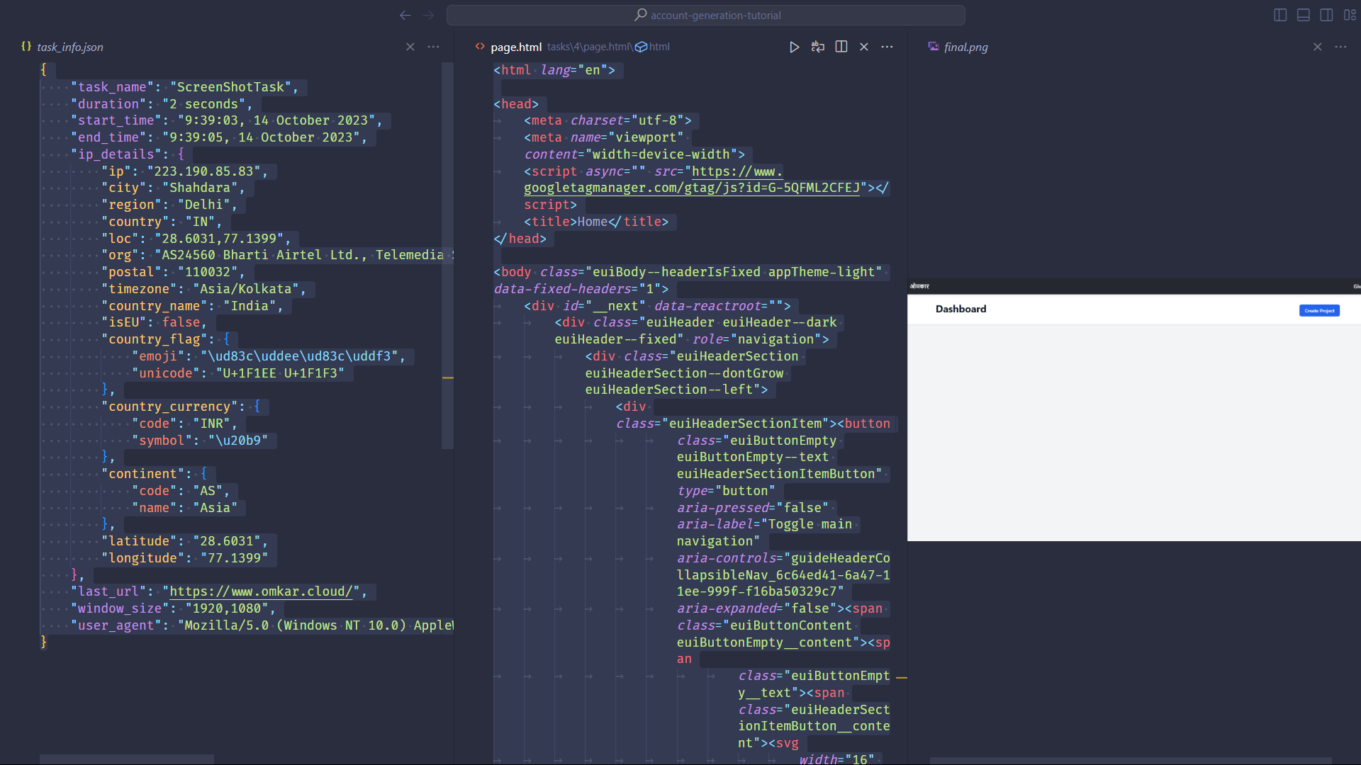Image resolution: width=1361 pixels, height=765 pixels.
Task: Click the task_info.json minimap slider
Action: tap(447, 255)
